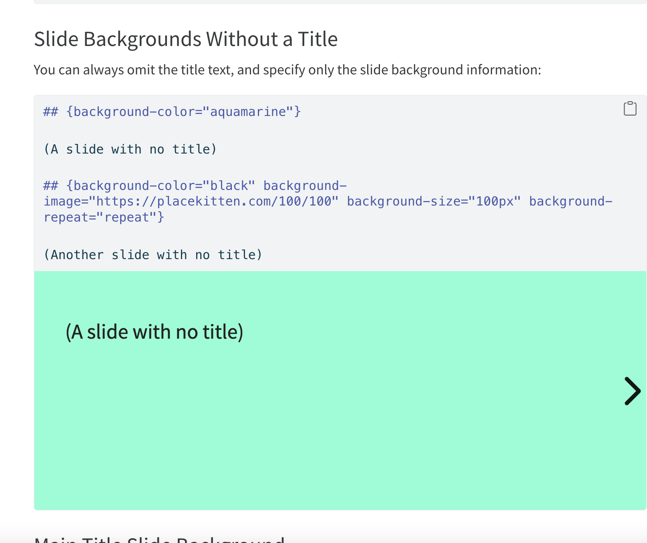
Task: Click the word "aquamarine" in the code
Action: [248, 112]
